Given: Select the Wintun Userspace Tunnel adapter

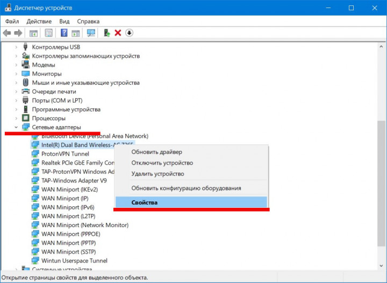Looking at the screenshot, I should [74, 260].
